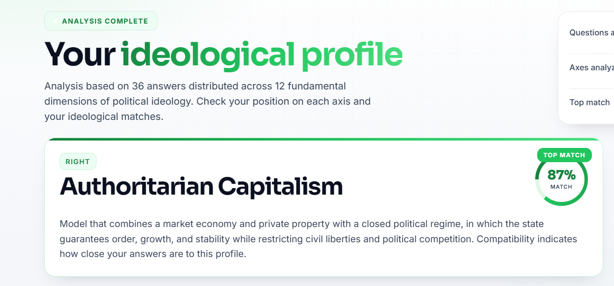Click the status dot in Analysis Complete badge
614x286 pixels.
pyautogui.click(x=55, y=21)
